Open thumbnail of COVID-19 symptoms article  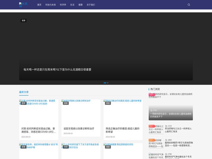39,112
